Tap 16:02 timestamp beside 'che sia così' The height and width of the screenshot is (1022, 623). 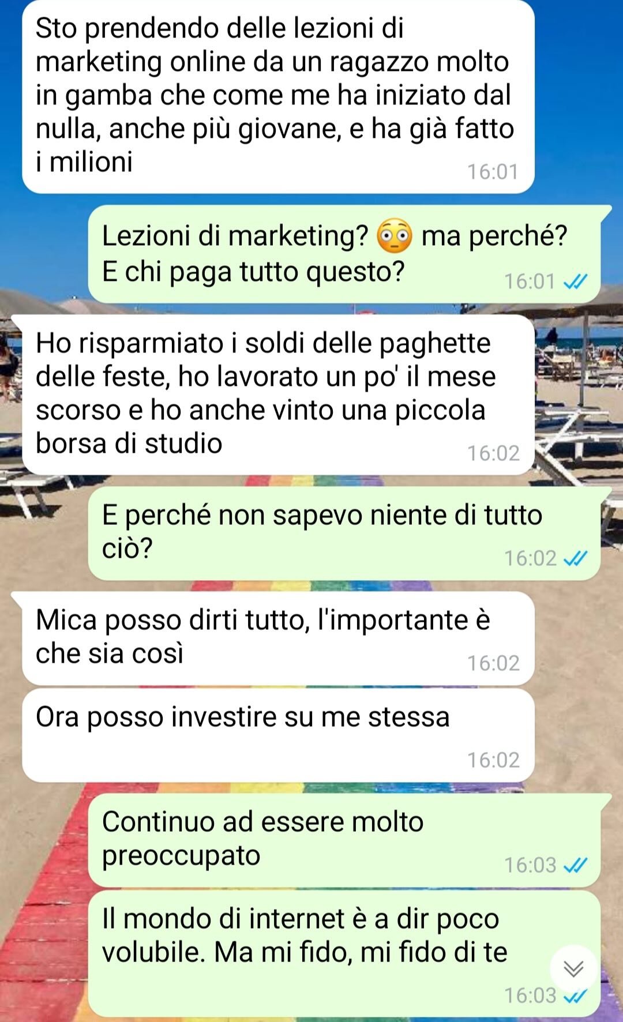click(x=493, y=663)
